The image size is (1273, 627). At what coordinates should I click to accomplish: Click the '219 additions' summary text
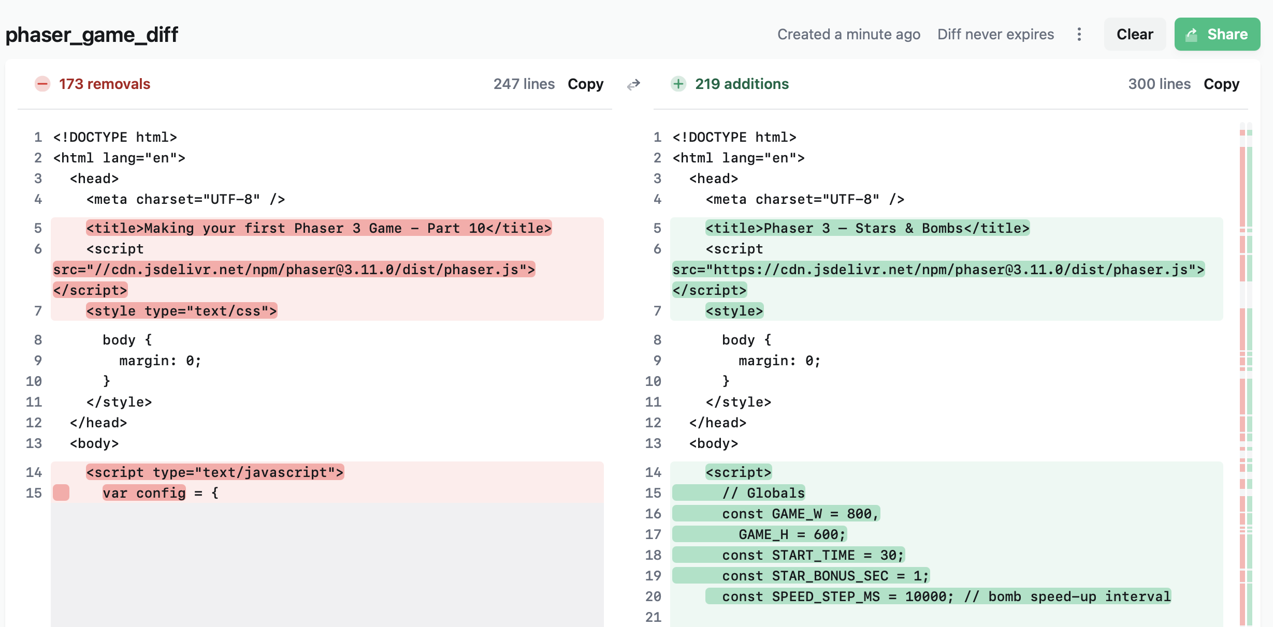[742, 84]
